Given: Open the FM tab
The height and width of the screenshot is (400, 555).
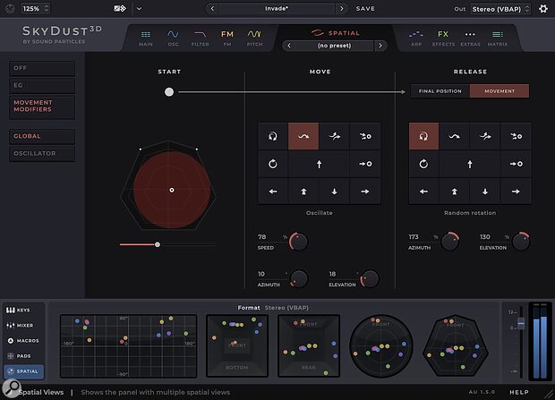Looking at the screenshot, I should click(227, 38).
